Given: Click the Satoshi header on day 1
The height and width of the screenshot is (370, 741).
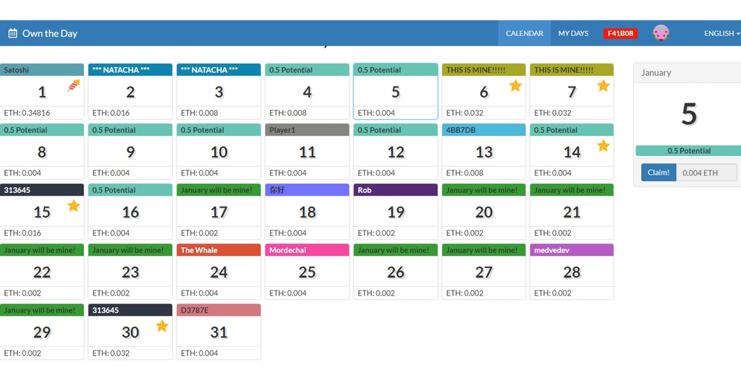Looking at the screenshot, I should coord(42,70).
